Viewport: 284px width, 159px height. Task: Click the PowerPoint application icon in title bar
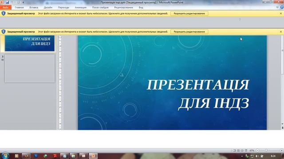pos(2,2)
